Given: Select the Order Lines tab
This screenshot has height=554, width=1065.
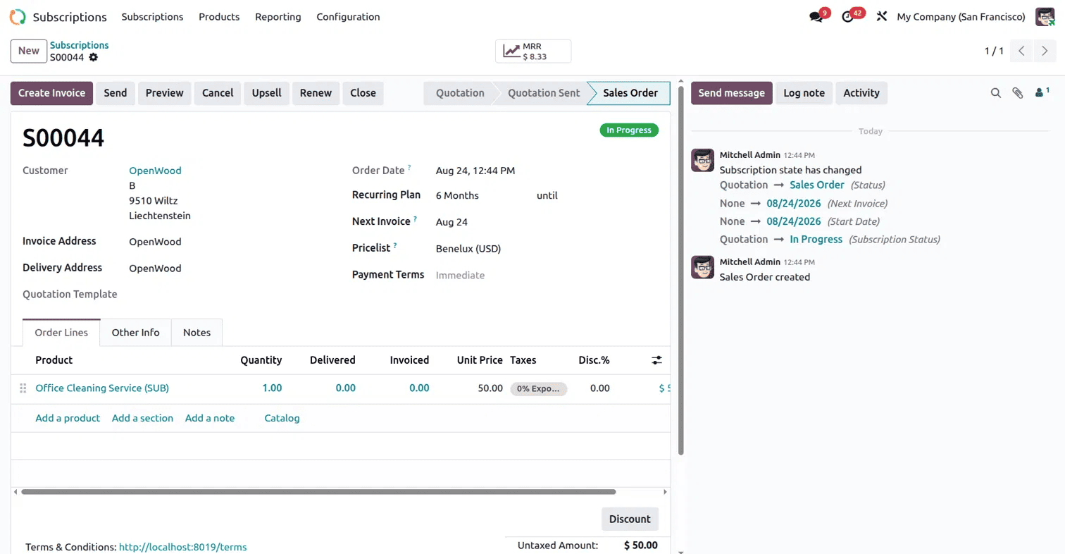Looking at the screenshot, I should click(61, 333).
